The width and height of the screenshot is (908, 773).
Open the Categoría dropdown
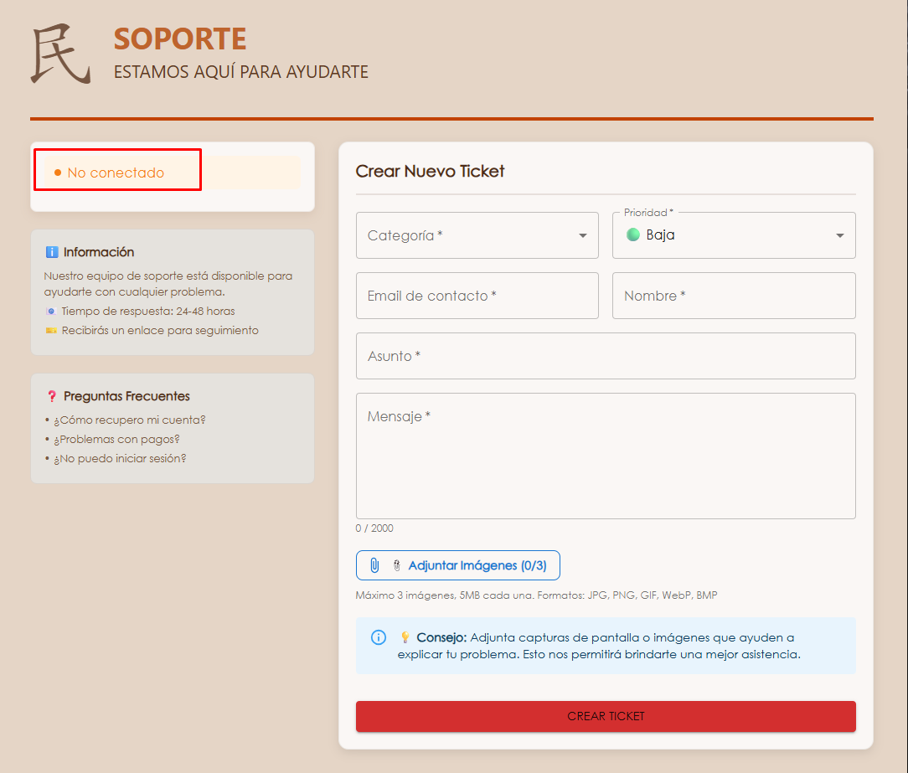(477, 235)
